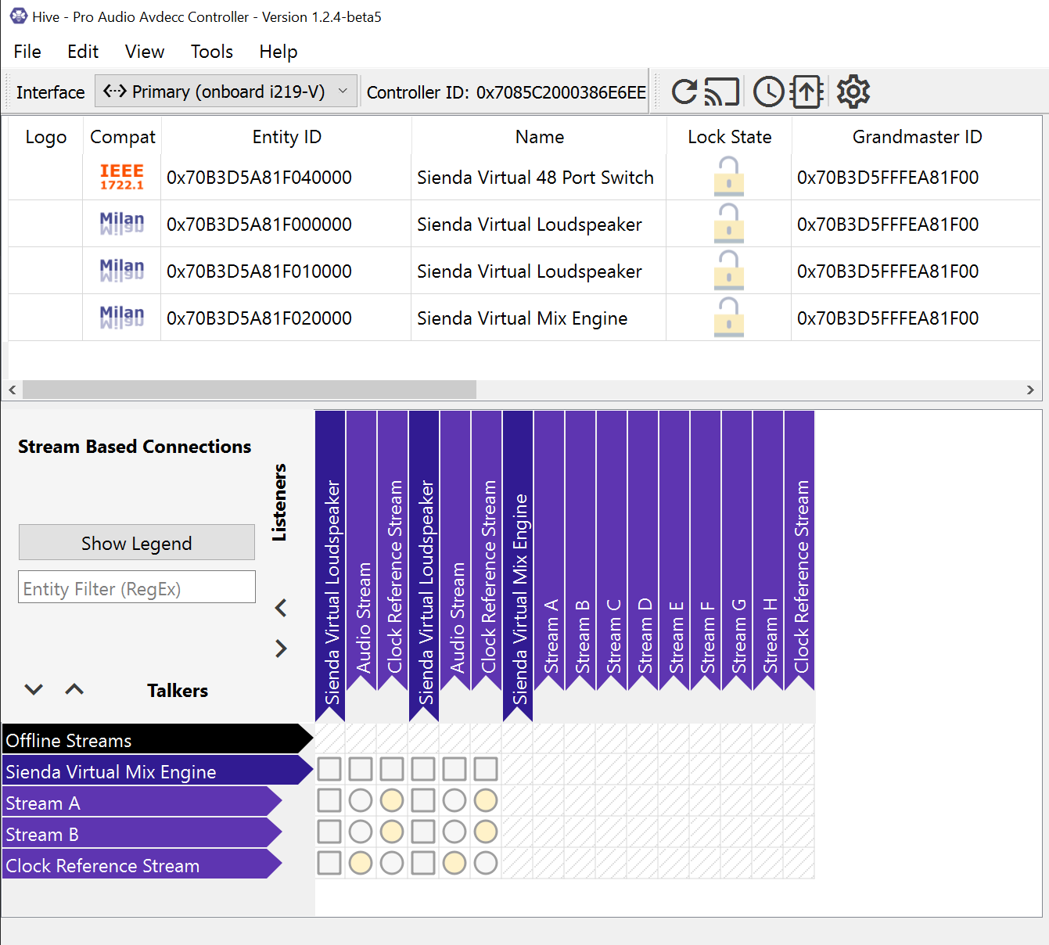This screenshot has height=945, width=1049.
Task: Click lock icon for entity 0x70B3D5A81F010000
Action: click(x=729, y=271)
